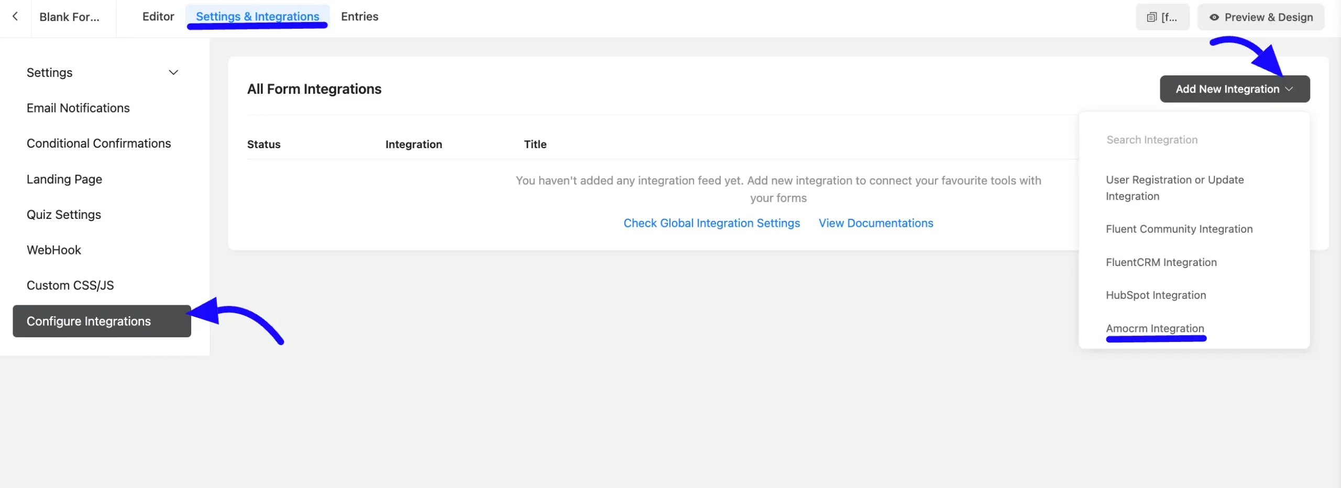Image resolution: width=1341 pixels, height=488 pixels.
Task: Open Email Notifications settings
Action: [x=78, y=108]
